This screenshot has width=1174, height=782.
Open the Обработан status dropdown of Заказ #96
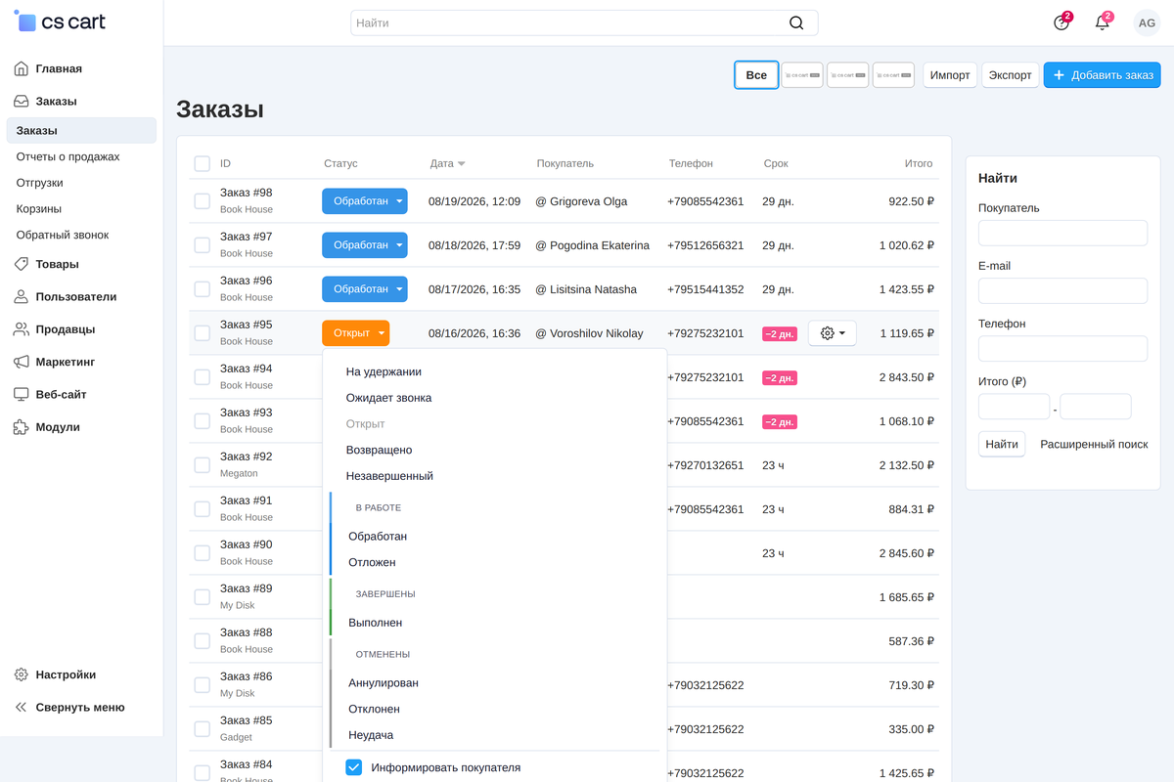pyautogui.click(x=365, y=289)
